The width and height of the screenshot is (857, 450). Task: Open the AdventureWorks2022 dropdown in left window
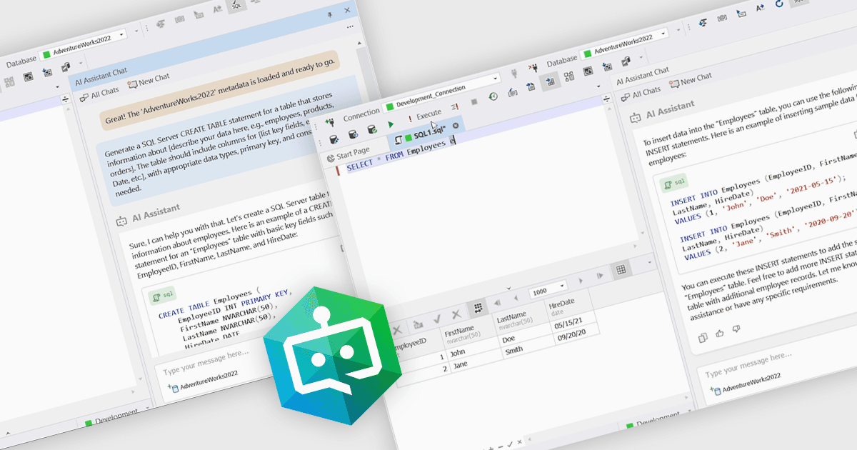[84, 43]
